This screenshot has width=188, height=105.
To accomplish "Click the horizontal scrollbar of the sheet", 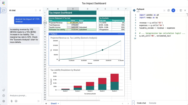I will tap(73, 100).
